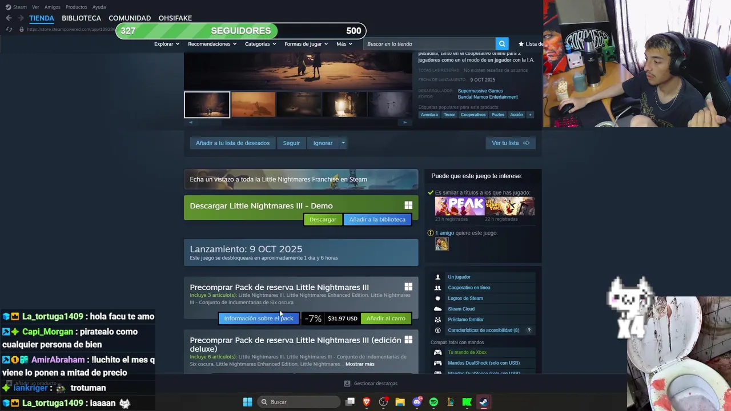Open League of Legends taskbar icon
This screenshot has width=731, height=411.
pos(450,402)
